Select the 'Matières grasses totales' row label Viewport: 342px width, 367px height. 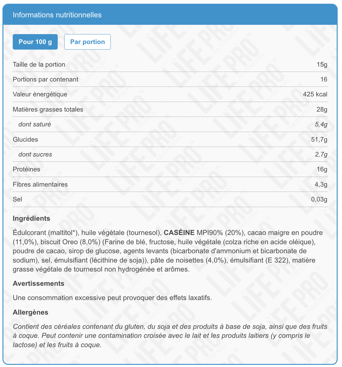48,109
